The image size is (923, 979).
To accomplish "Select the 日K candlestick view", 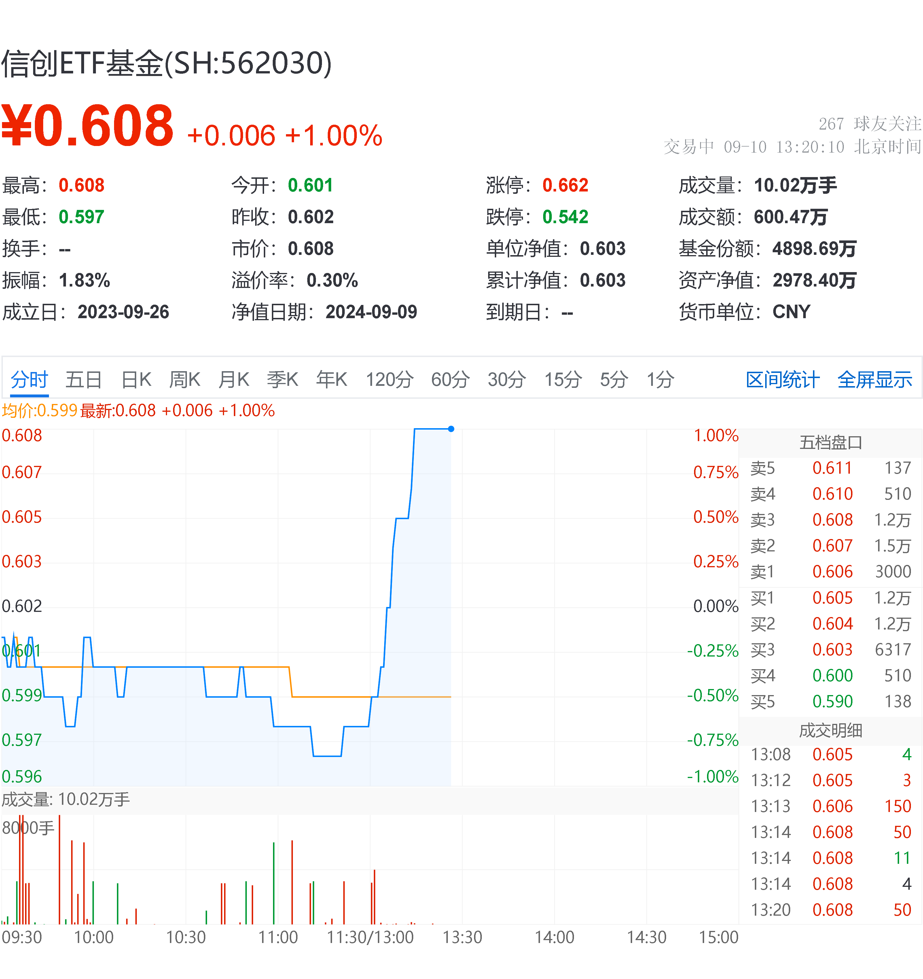I will 135,379.
